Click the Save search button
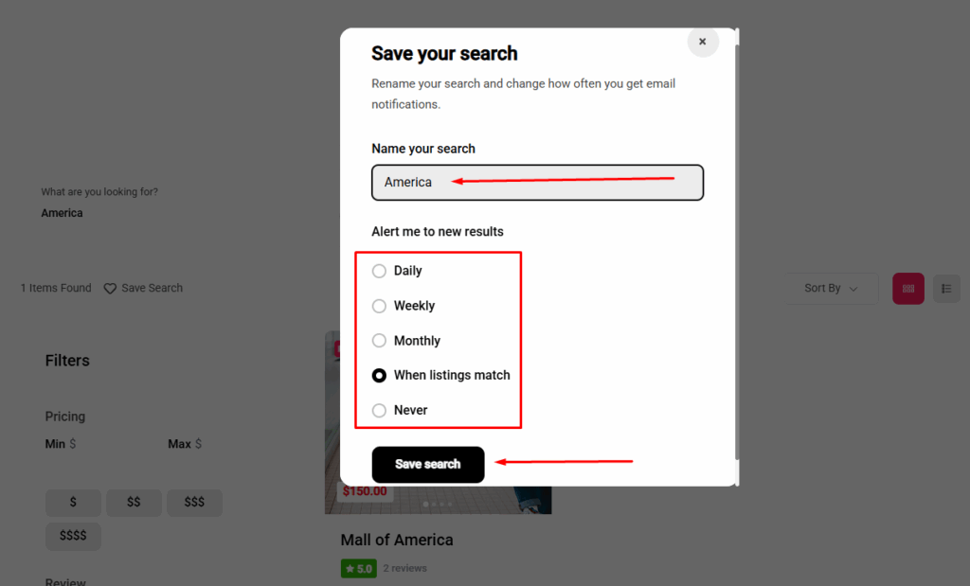970x586 pixels. 428,465
